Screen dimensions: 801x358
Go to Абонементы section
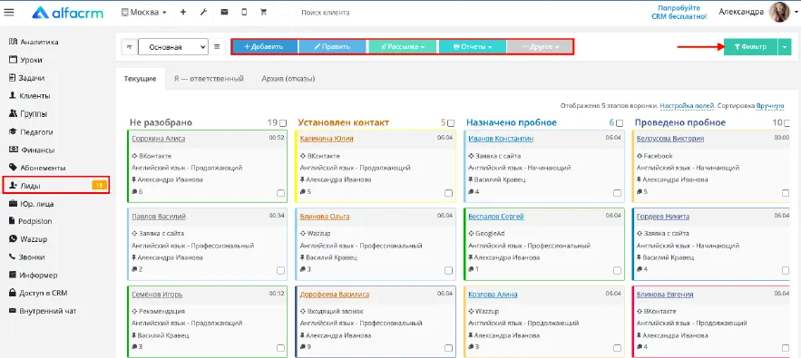[37, 168]
